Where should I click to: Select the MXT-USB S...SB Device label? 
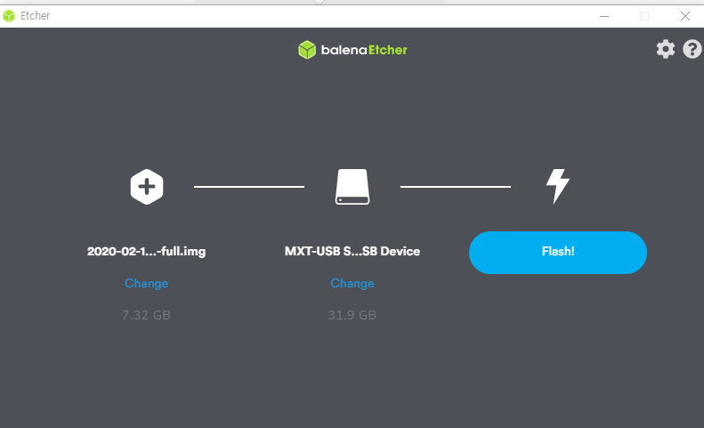point(352,251)
